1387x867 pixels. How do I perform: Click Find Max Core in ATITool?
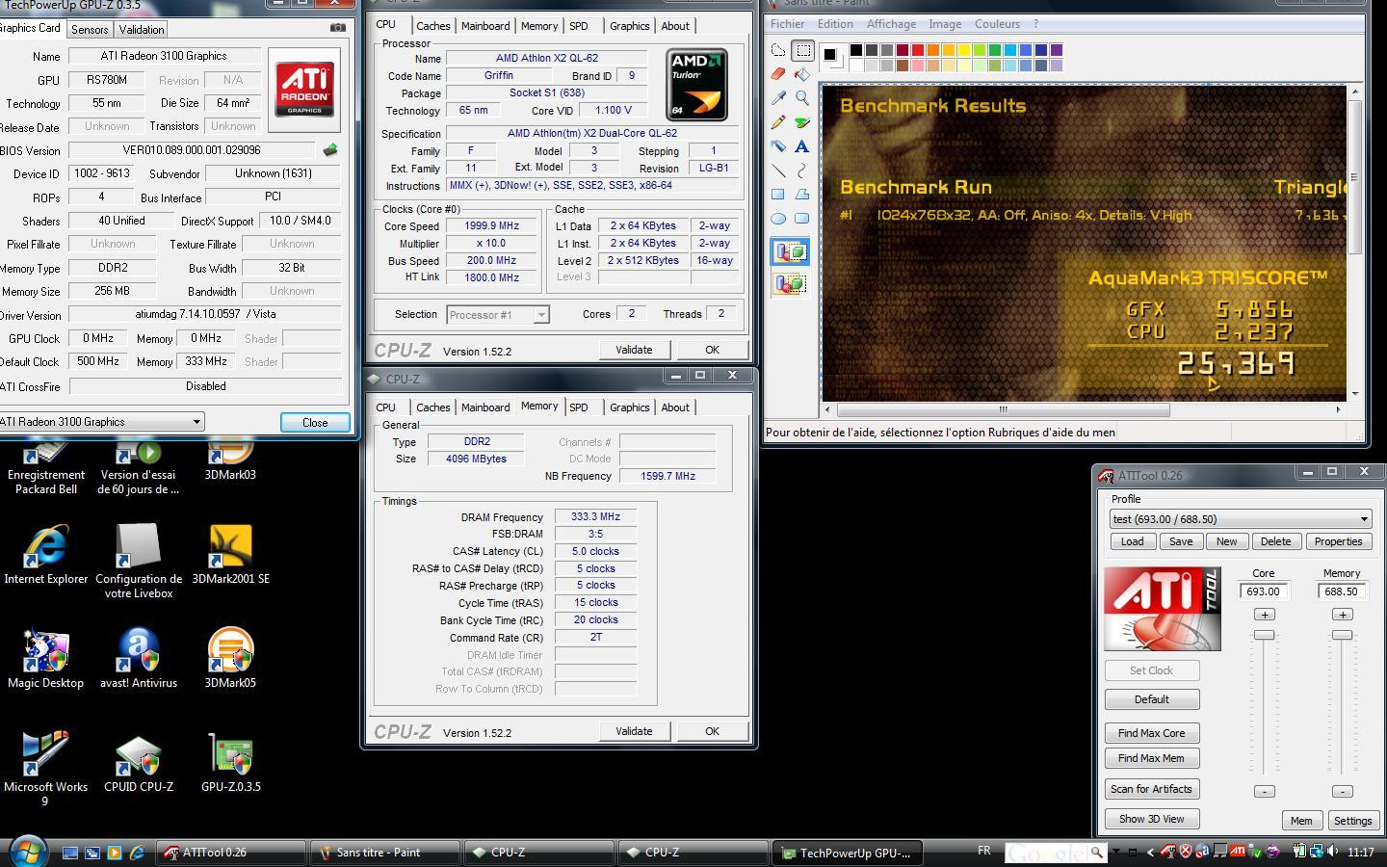1151,733
